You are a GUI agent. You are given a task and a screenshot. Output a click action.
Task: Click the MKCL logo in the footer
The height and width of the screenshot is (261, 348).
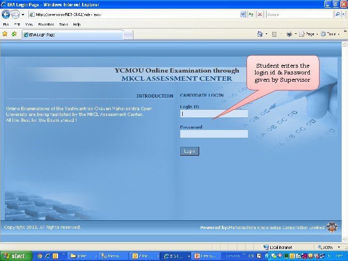pos(332,227)
